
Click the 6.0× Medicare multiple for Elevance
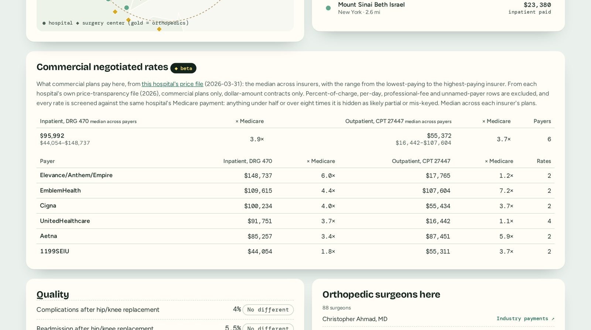328,176
